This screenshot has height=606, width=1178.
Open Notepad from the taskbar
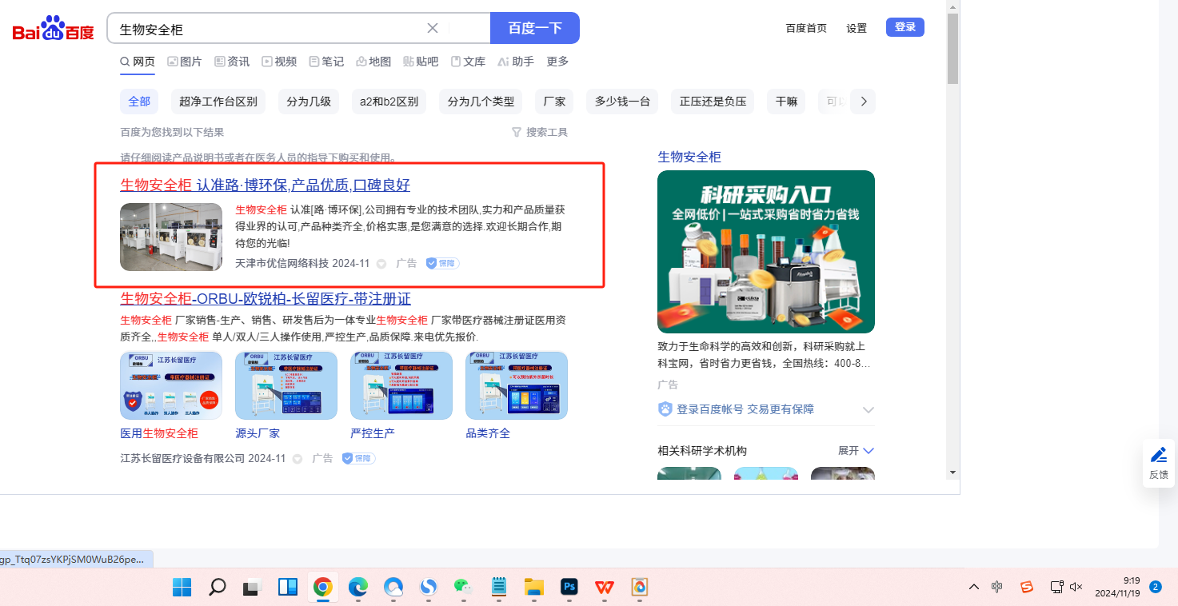[499, 588]
